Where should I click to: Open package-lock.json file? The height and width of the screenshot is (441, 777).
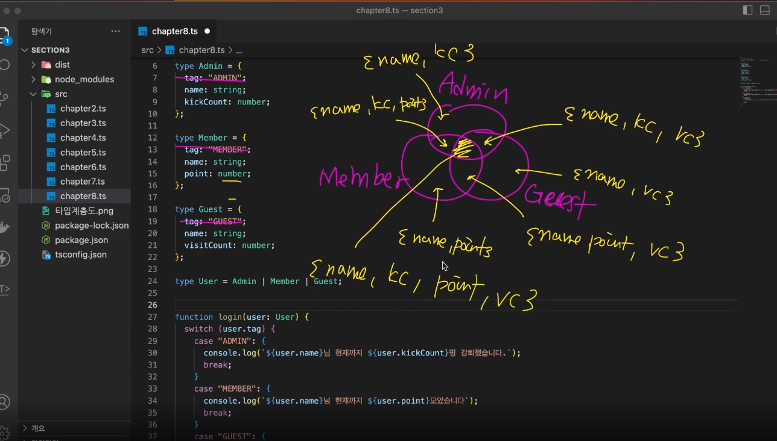[x=91, y=226]
